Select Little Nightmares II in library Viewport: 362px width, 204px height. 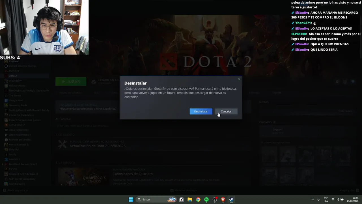(20, 135)
